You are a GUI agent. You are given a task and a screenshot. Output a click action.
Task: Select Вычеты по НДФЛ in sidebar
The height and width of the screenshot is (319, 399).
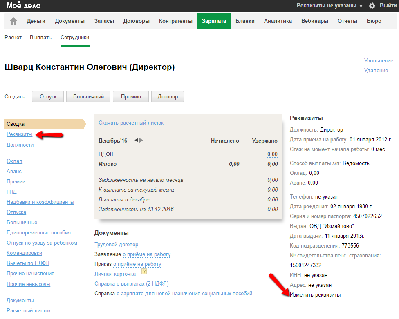pyautogui.click(x=28, y=263)
